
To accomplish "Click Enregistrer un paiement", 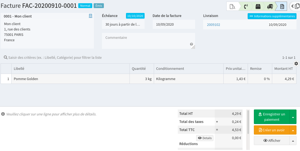I will pos(272,117).
